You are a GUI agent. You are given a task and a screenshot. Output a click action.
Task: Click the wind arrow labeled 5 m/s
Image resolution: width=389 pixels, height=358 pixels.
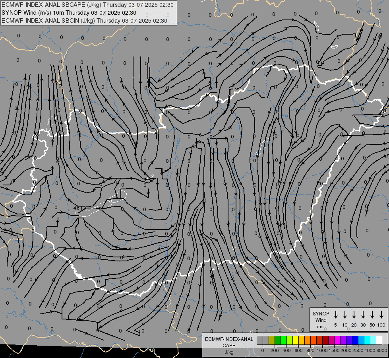[335, 314]
